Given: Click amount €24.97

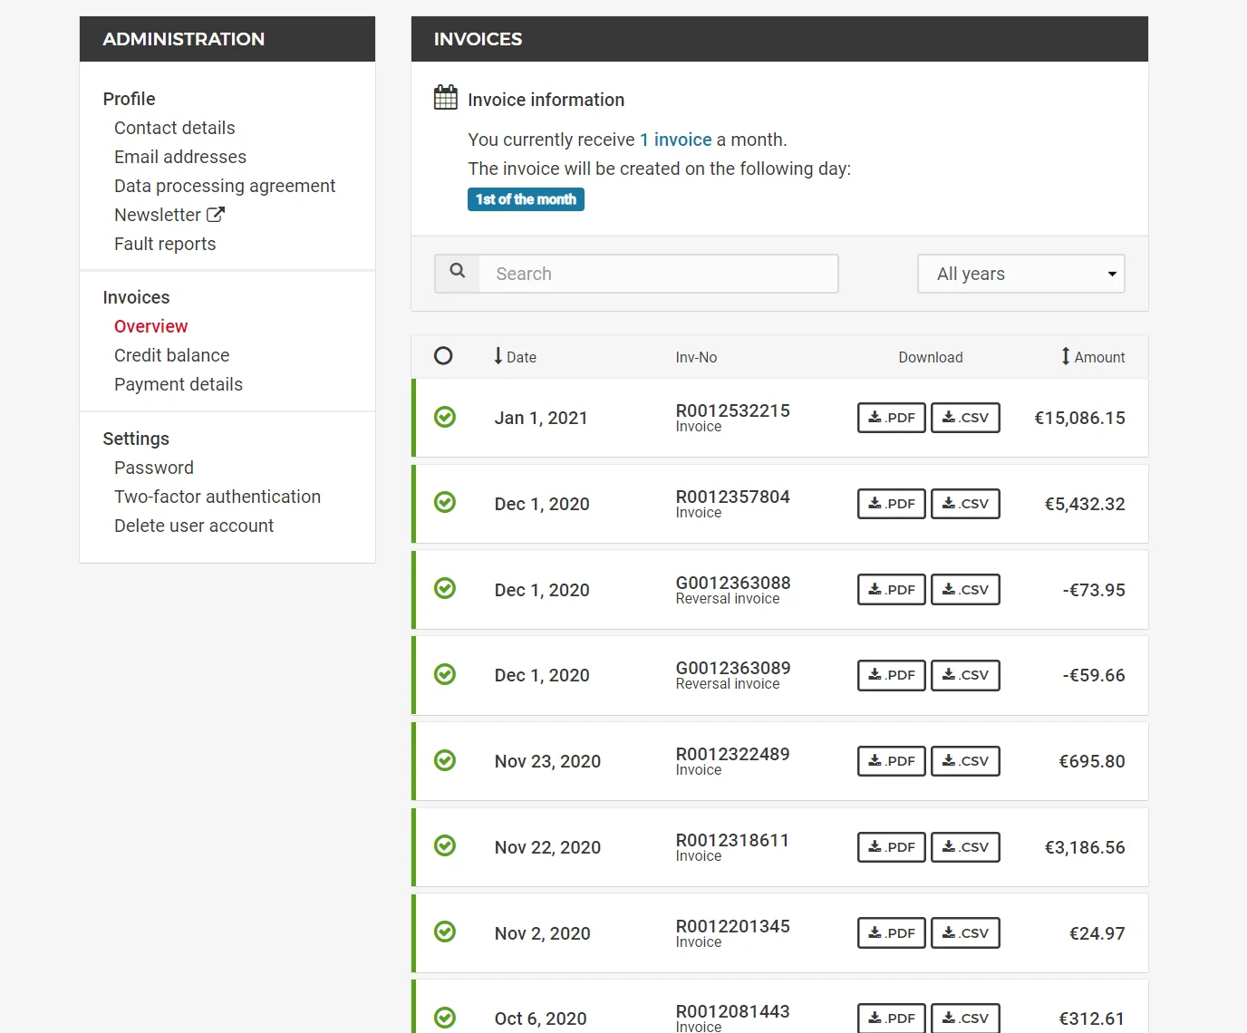Looking at the screenshot, I should point(1097,933).
